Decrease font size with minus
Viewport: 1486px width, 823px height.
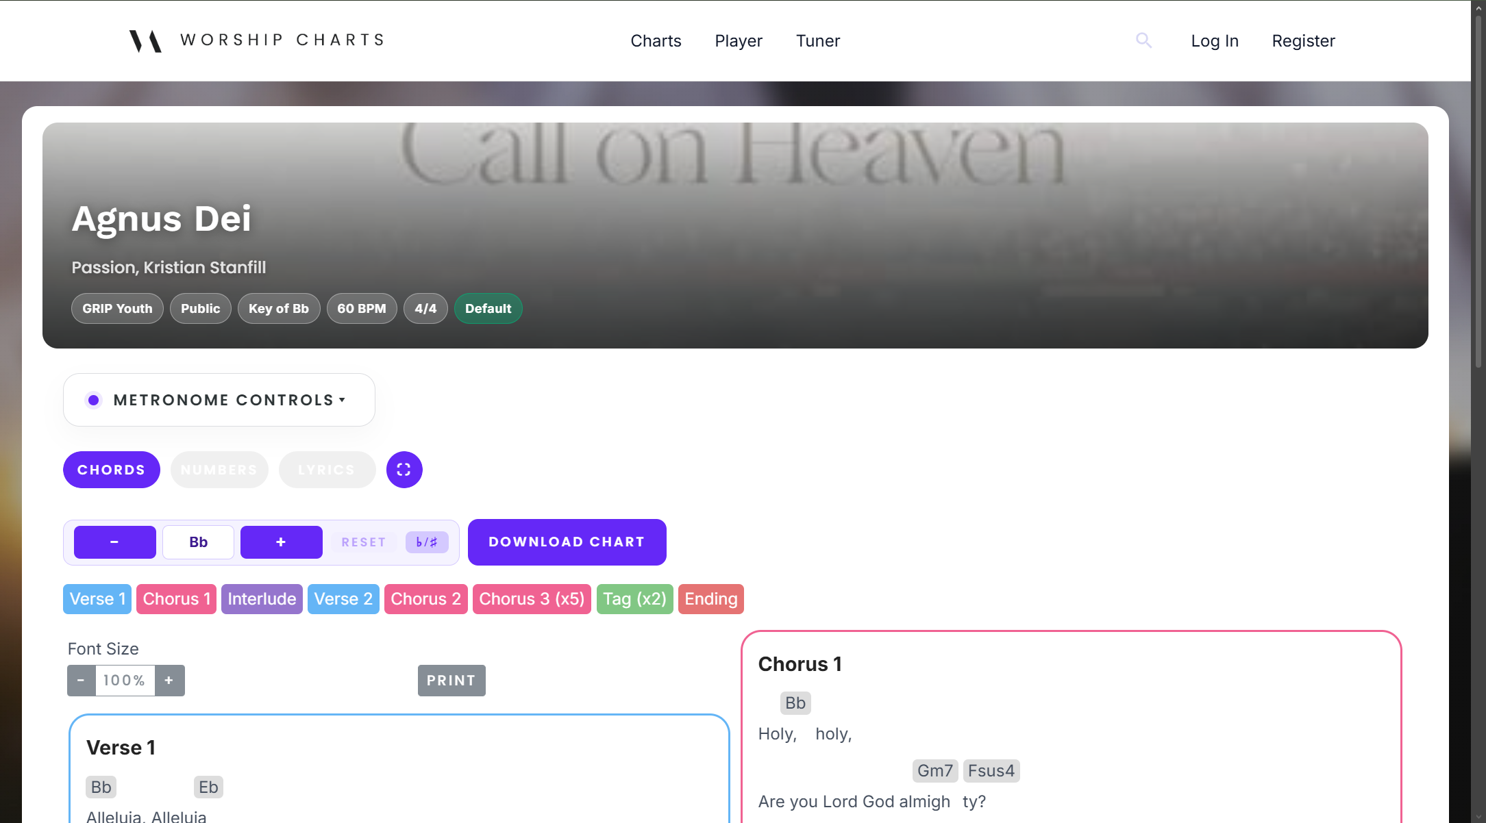pos(82,681)
